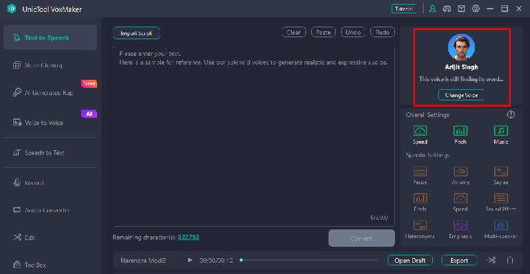Open the remaining characters count link

[188, 237]
